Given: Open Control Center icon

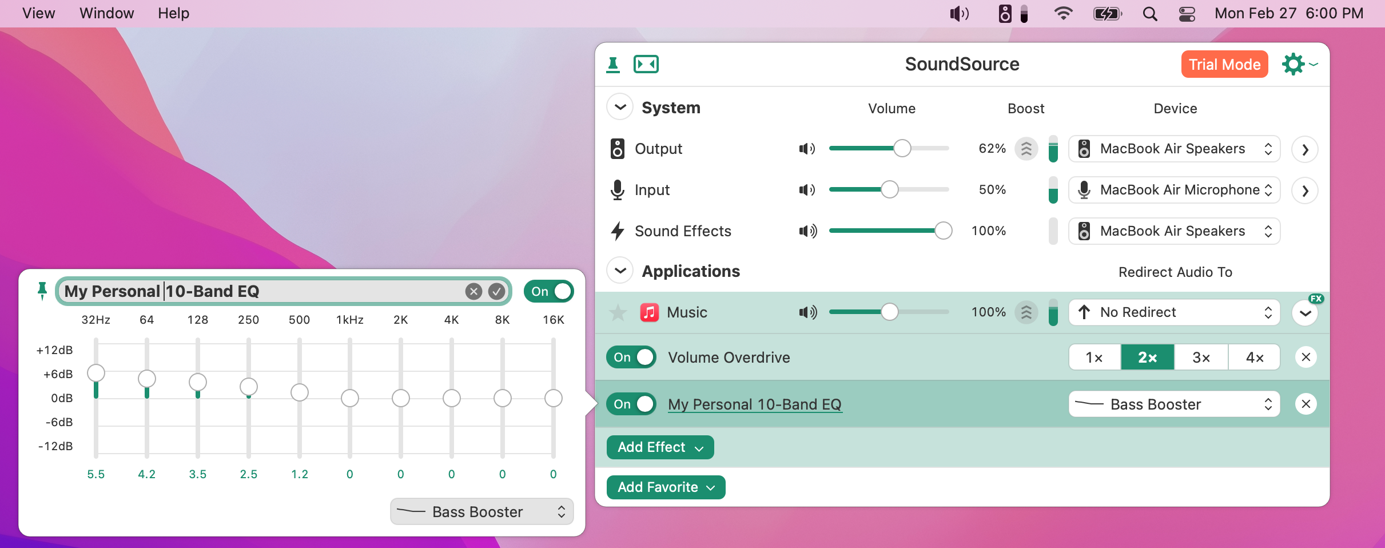Looking at the screenshot, I should [1187, 14].
